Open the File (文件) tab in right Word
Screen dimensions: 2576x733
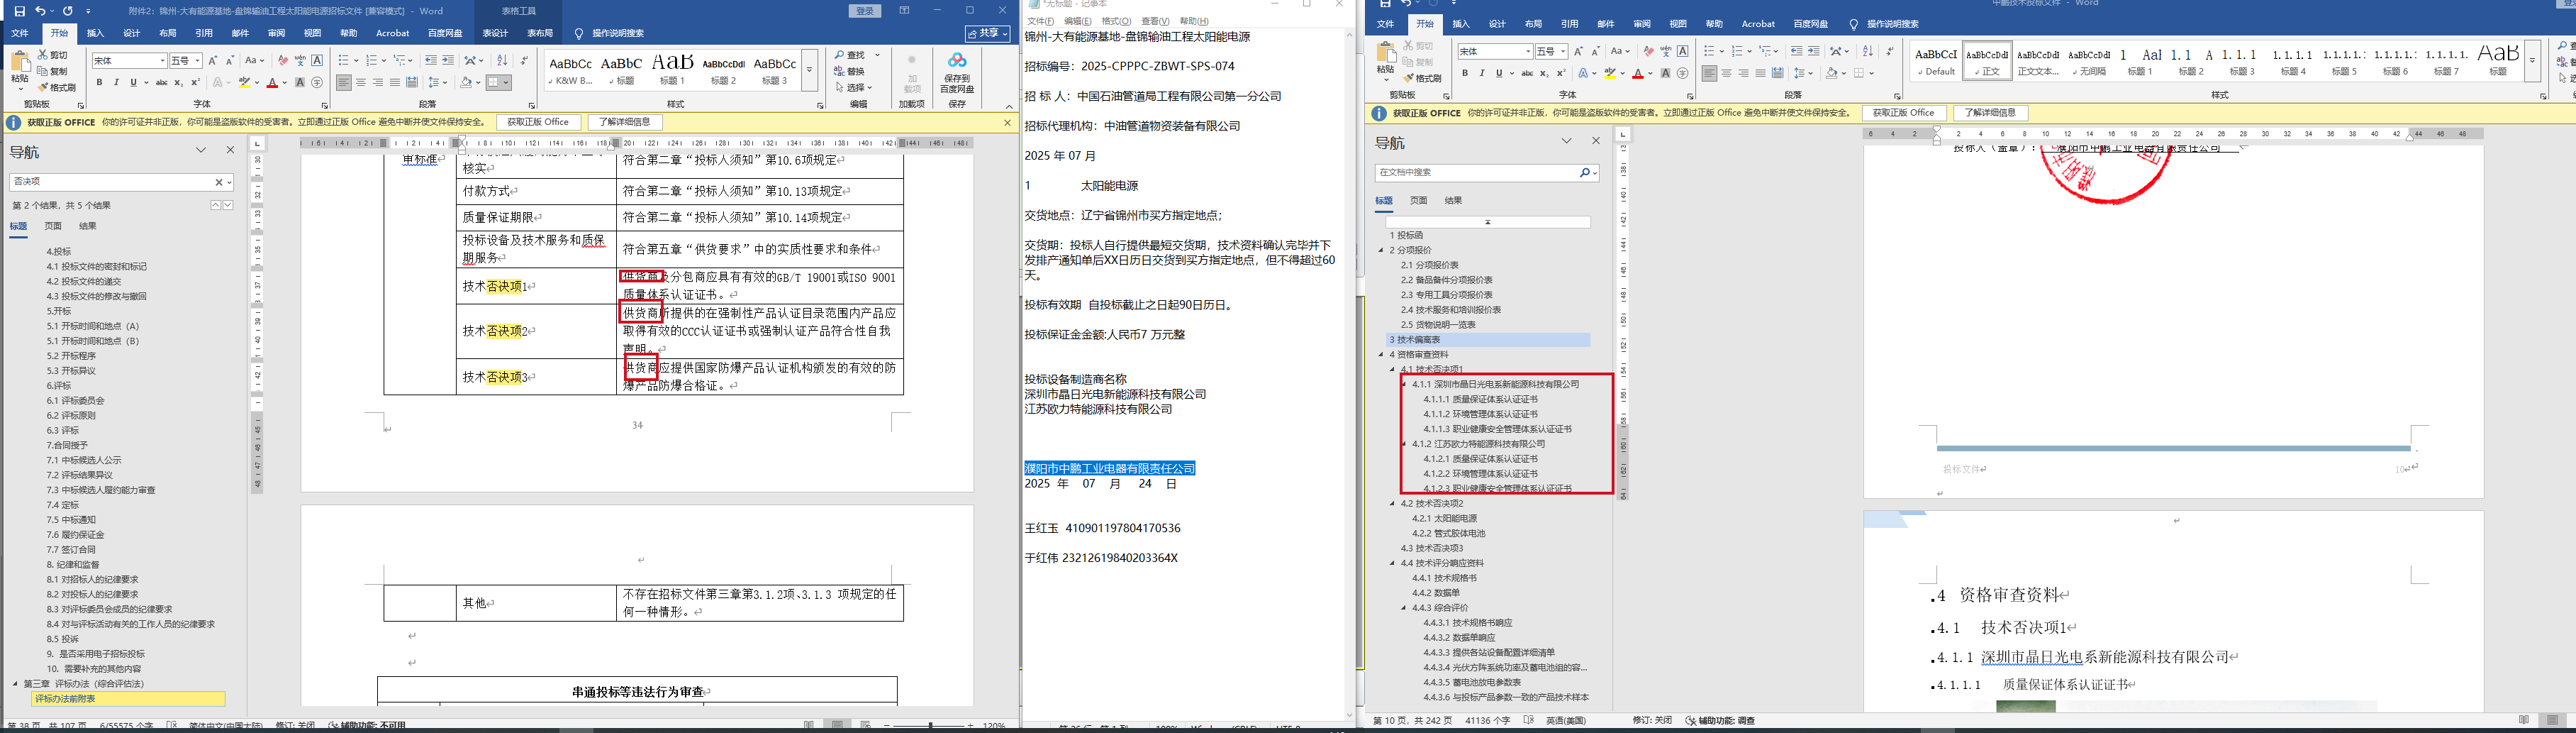(1385, 24)
